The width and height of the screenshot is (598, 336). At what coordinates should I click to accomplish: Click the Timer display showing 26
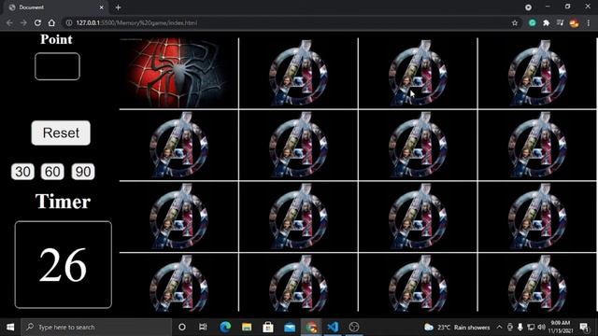(x=64, y=264)
